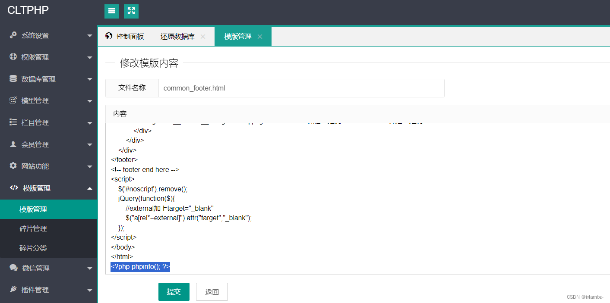Click the grid icon beside 模型管理
The image size is (610, 303).
(13, 100)
